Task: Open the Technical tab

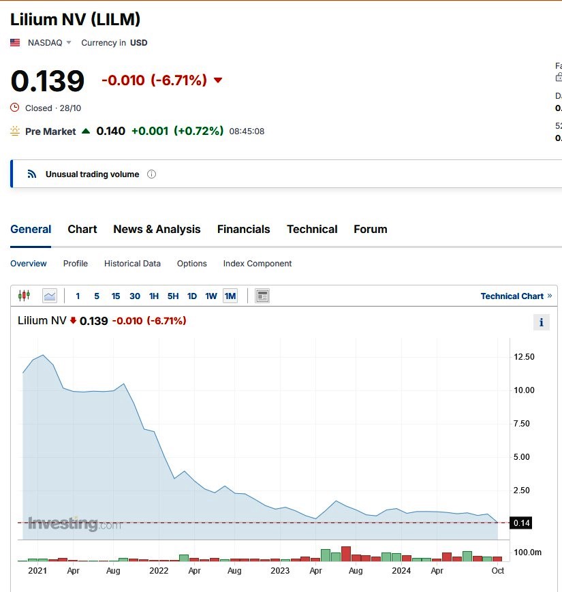Action: (x=312, y=229)
